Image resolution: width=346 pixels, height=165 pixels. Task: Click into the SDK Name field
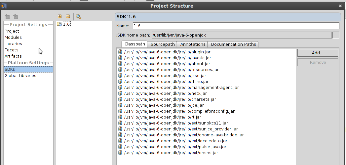236,26
